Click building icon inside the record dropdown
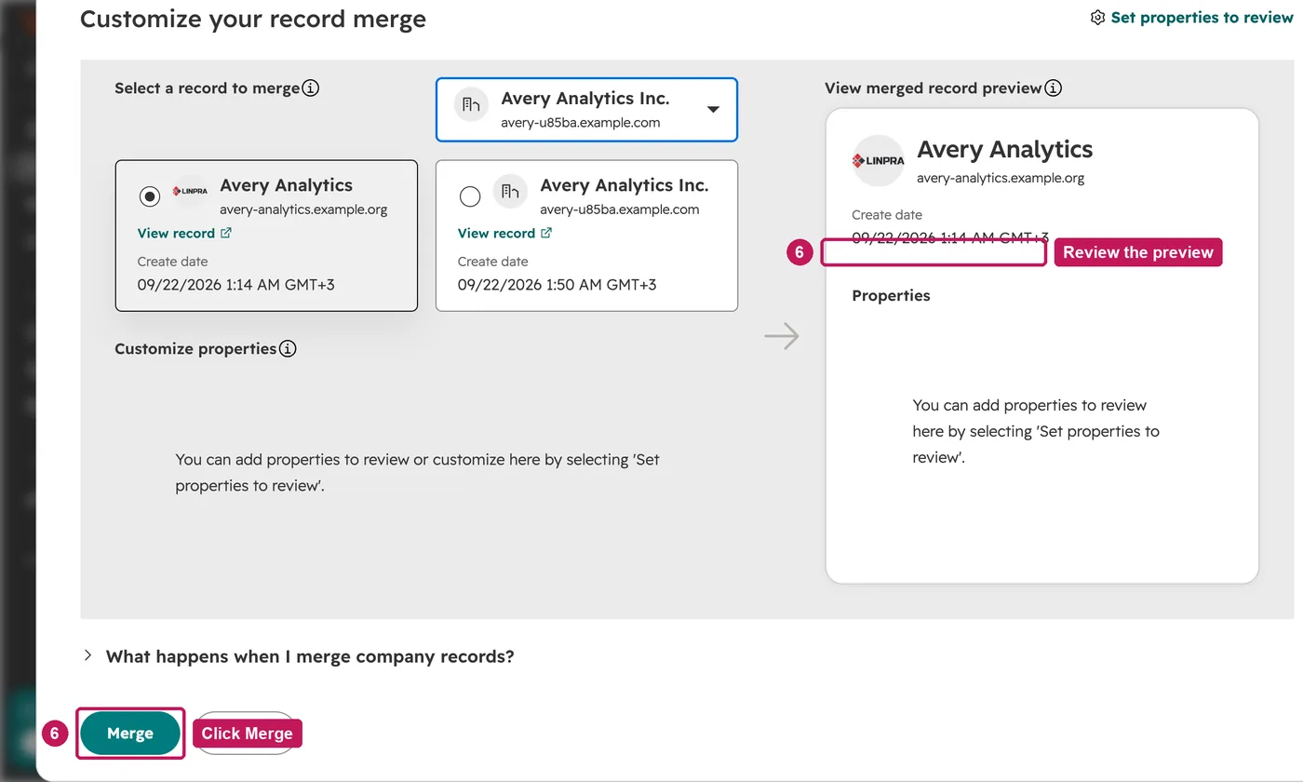The height and width of the screenshot is (782, 1303). [471, 104]
